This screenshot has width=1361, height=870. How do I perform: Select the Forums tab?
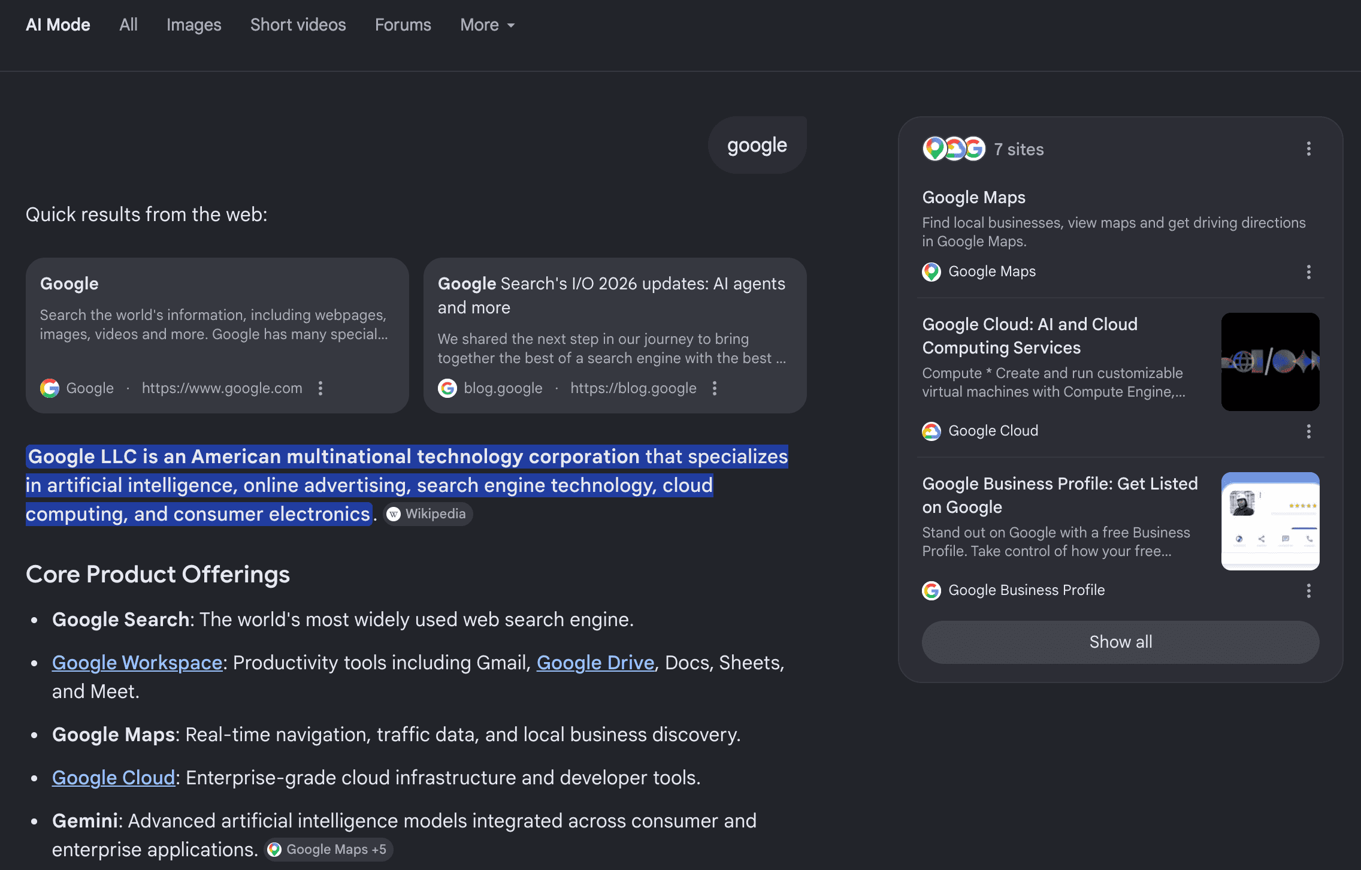403,25
